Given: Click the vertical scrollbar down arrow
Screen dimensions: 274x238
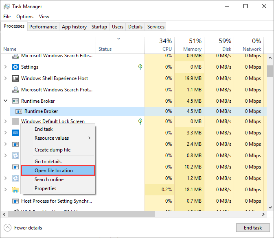Looking at the screenshot, I should [x=270, y=207].
